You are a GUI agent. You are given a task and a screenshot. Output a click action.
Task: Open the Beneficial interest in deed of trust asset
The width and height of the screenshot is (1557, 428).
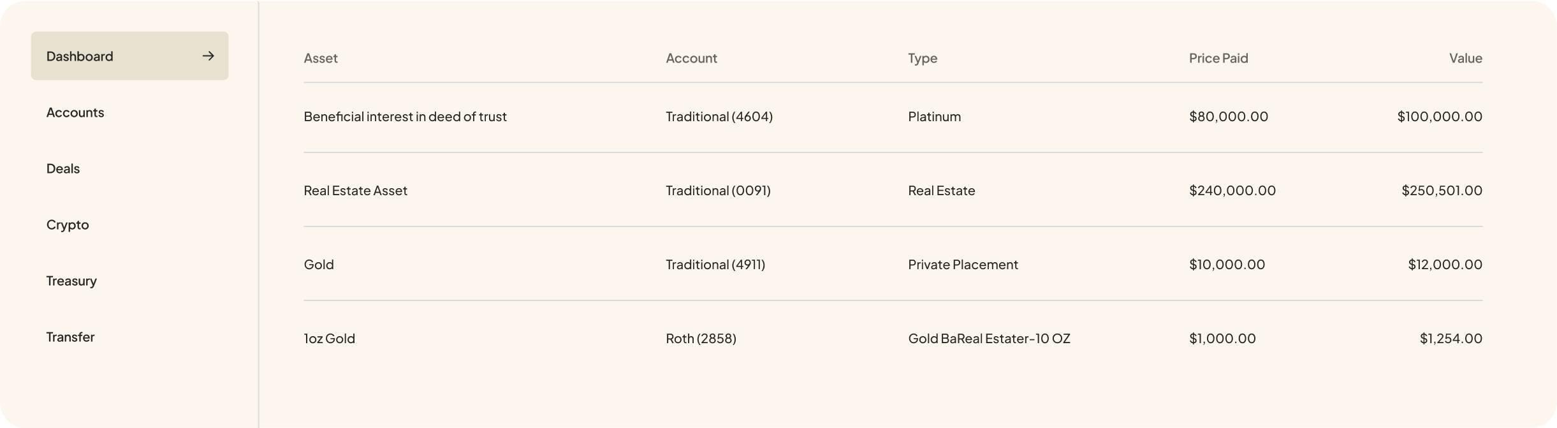click(x=406, y=117)
